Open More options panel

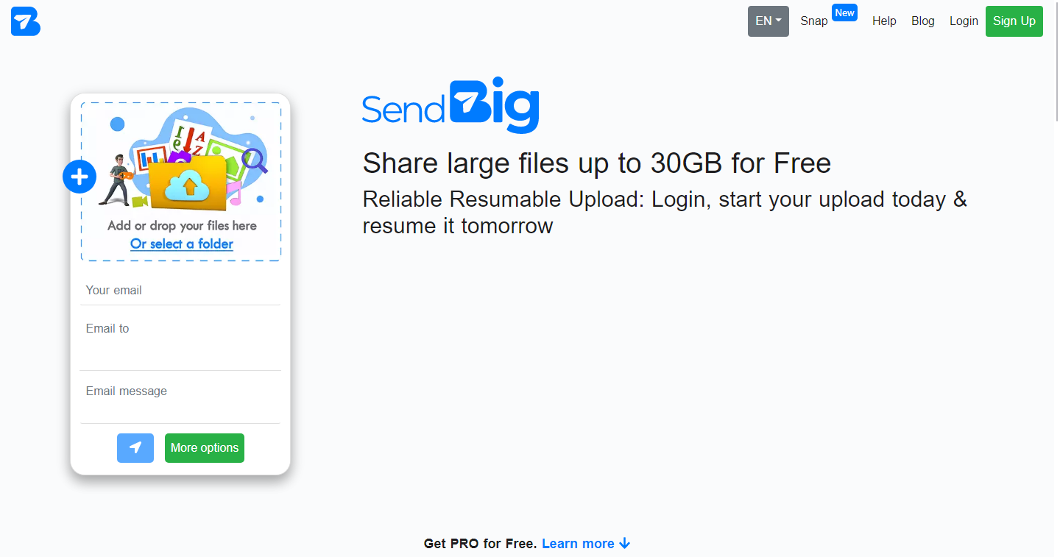[204, 447]
